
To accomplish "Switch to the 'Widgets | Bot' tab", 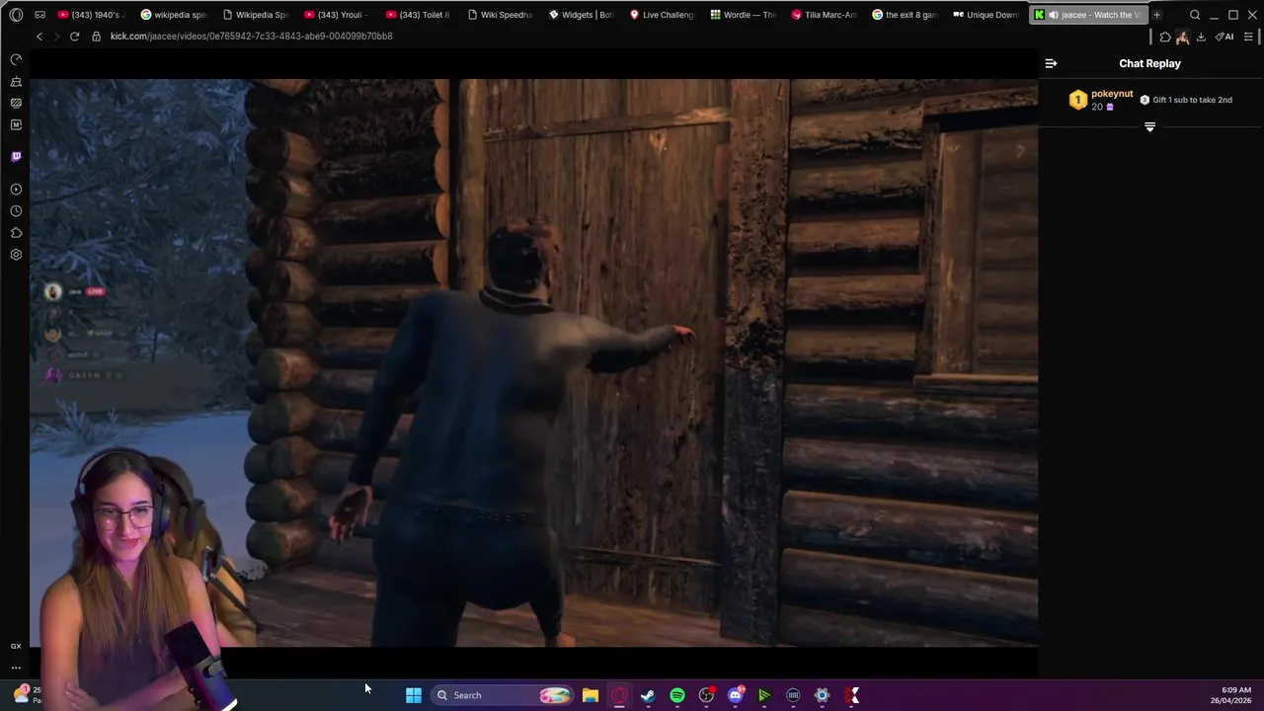I will click(581, 15).
